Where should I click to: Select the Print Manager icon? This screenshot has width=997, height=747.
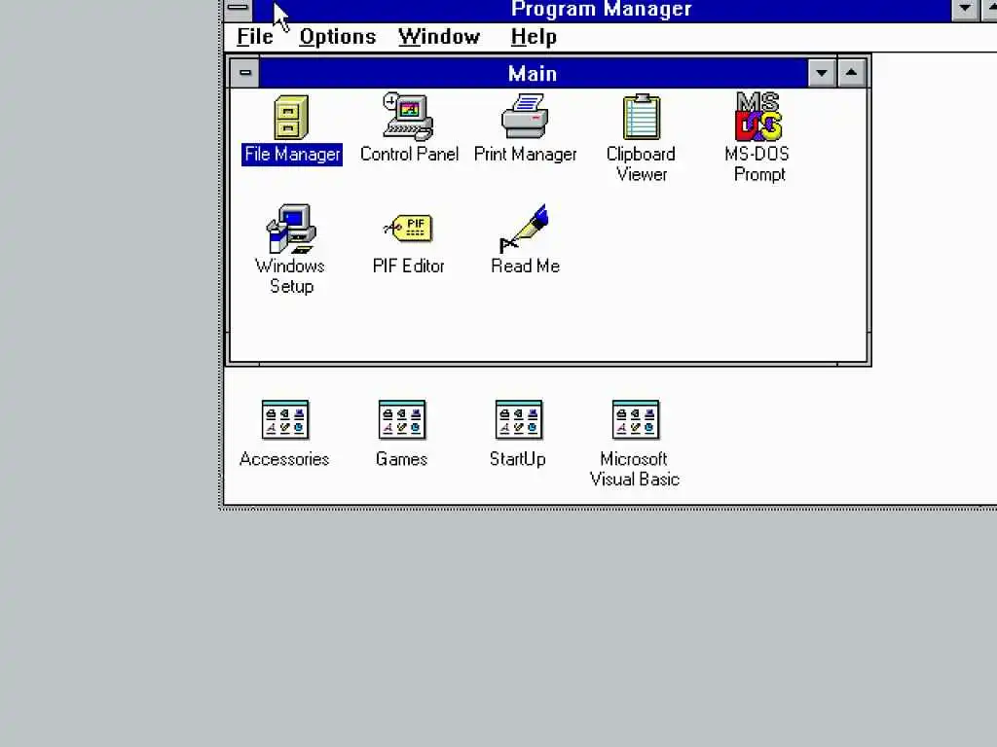click(525, 117)
